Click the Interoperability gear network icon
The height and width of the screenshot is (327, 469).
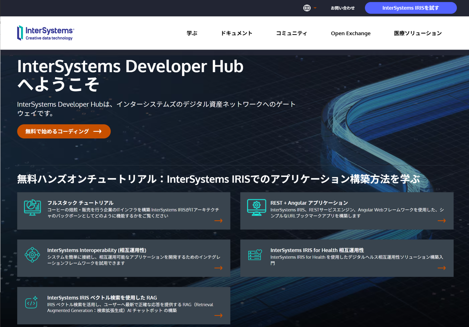[32, 255]
